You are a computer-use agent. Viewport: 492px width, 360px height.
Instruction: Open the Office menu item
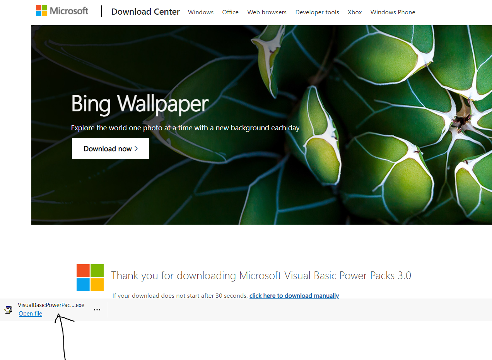click(230, 12)
